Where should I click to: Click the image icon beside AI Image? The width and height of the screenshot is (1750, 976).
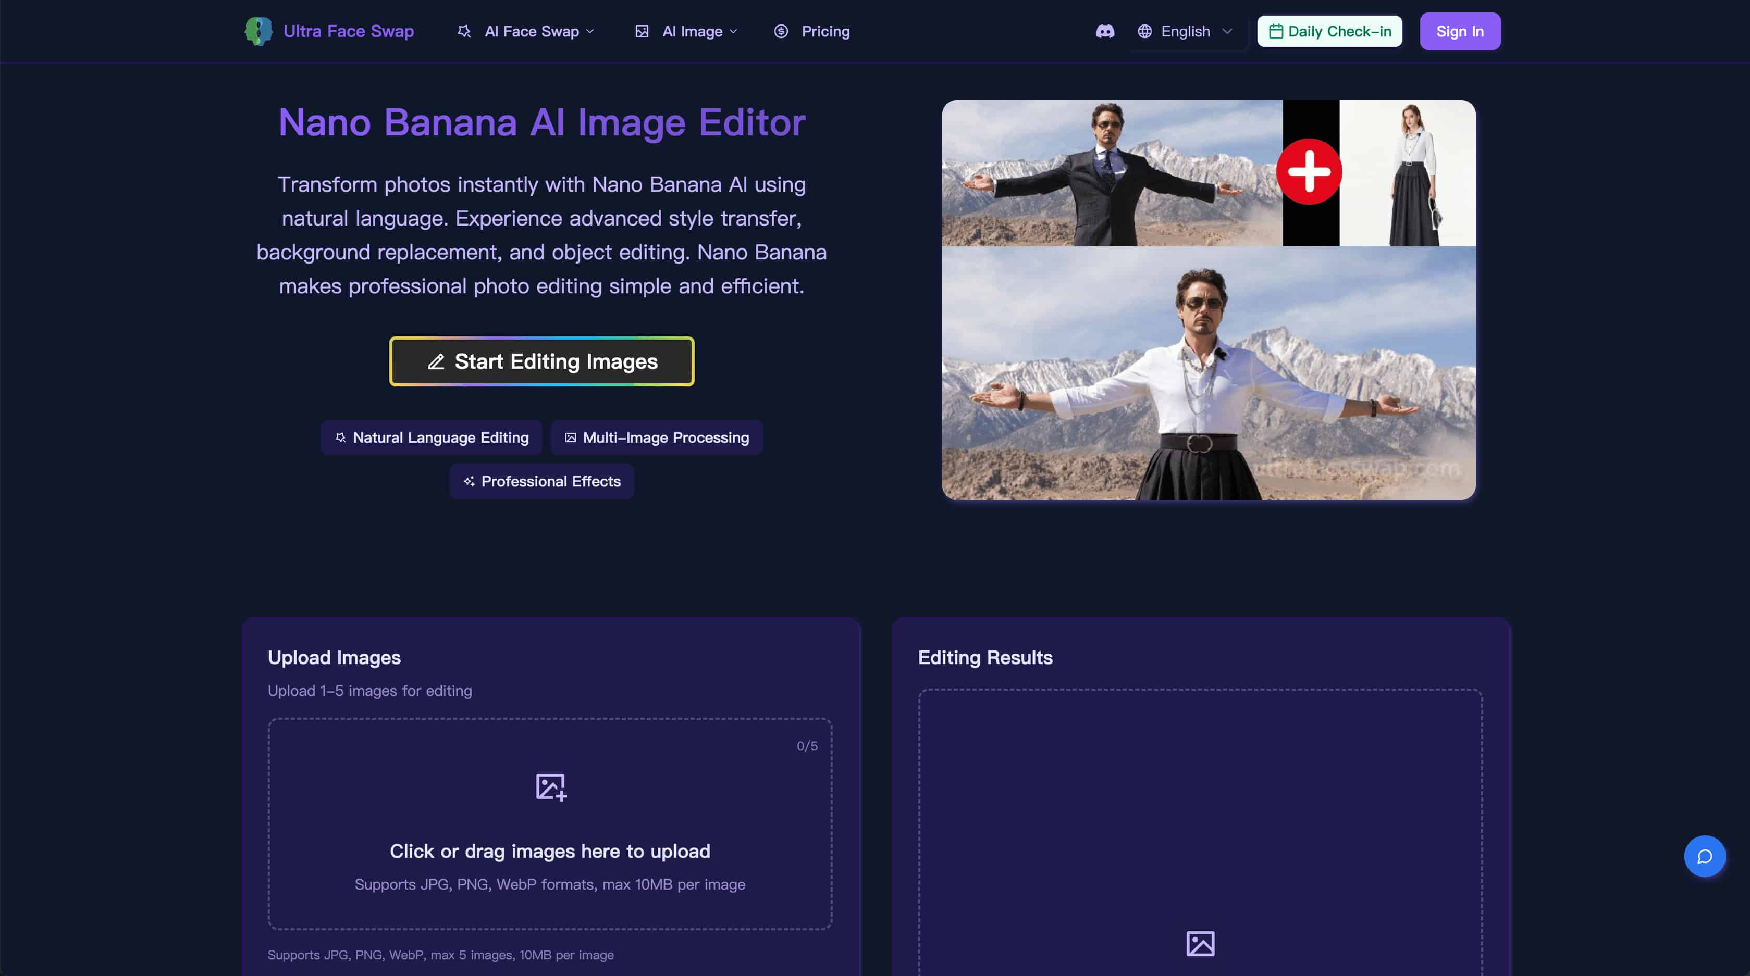click(642, 31)
